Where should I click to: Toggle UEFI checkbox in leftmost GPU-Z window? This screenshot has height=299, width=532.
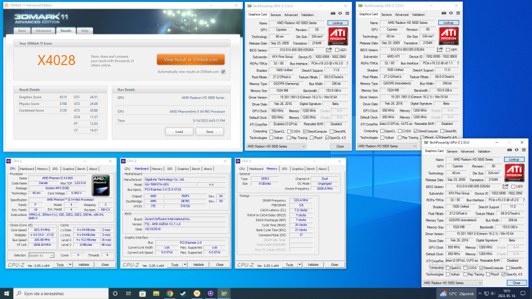point(337,50)
